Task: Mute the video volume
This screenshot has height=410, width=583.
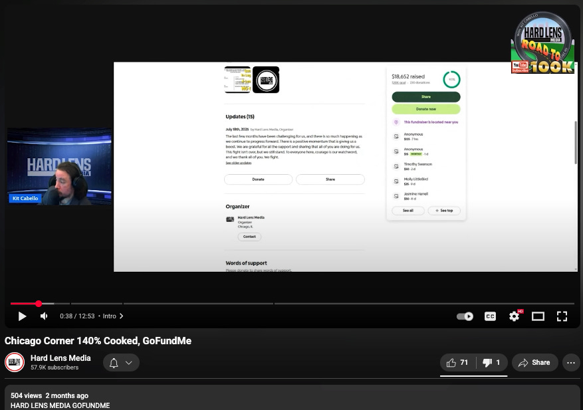Action: click(x=44, y=316)
